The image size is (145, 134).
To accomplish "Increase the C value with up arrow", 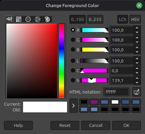I will click(137, 69).
